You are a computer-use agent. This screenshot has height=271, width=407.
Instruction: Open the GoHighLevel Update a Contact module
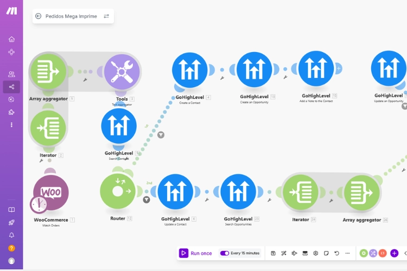pos(175,192)
